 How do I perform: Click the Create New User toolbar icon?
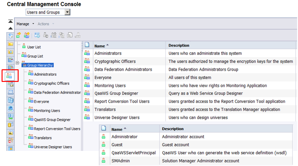click(19, 35)
